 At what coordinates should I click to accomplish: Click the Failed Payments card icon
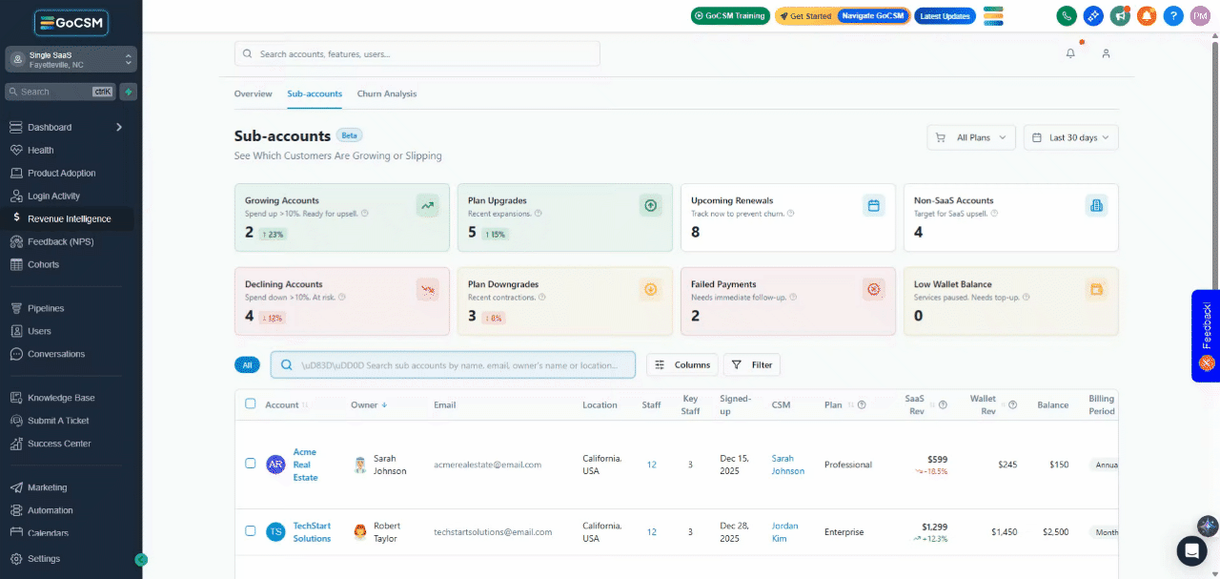coord(872,289)
